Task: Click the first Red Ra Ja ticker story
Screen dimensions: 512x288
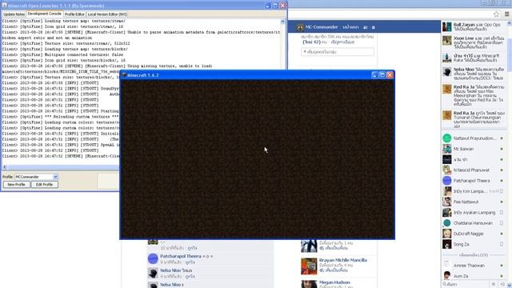Action: pos(474,96)
